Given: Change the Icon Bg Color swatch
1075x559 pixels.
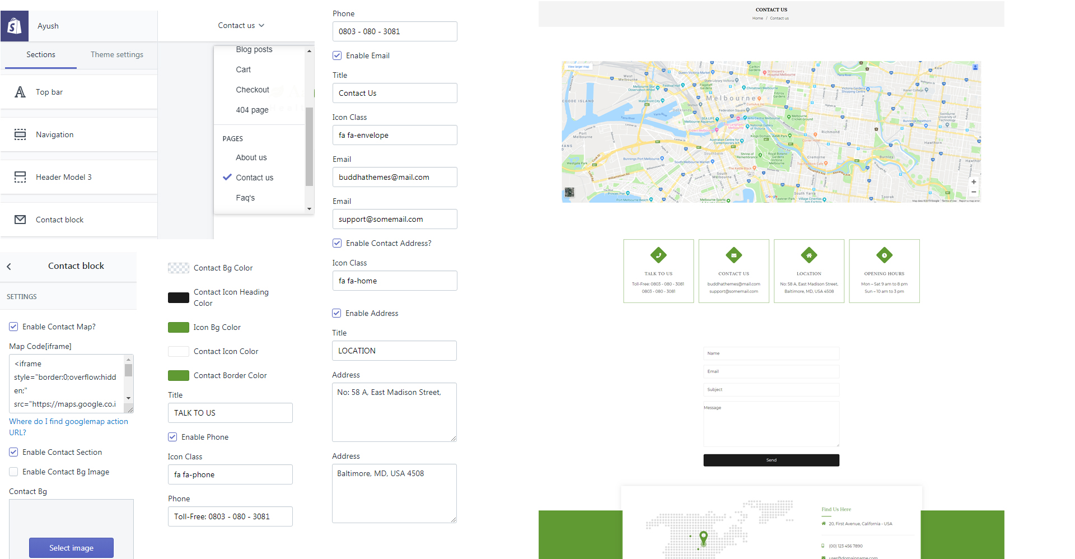Looking at the screenshot, I should pyautogui.click(x=178, y=327).
